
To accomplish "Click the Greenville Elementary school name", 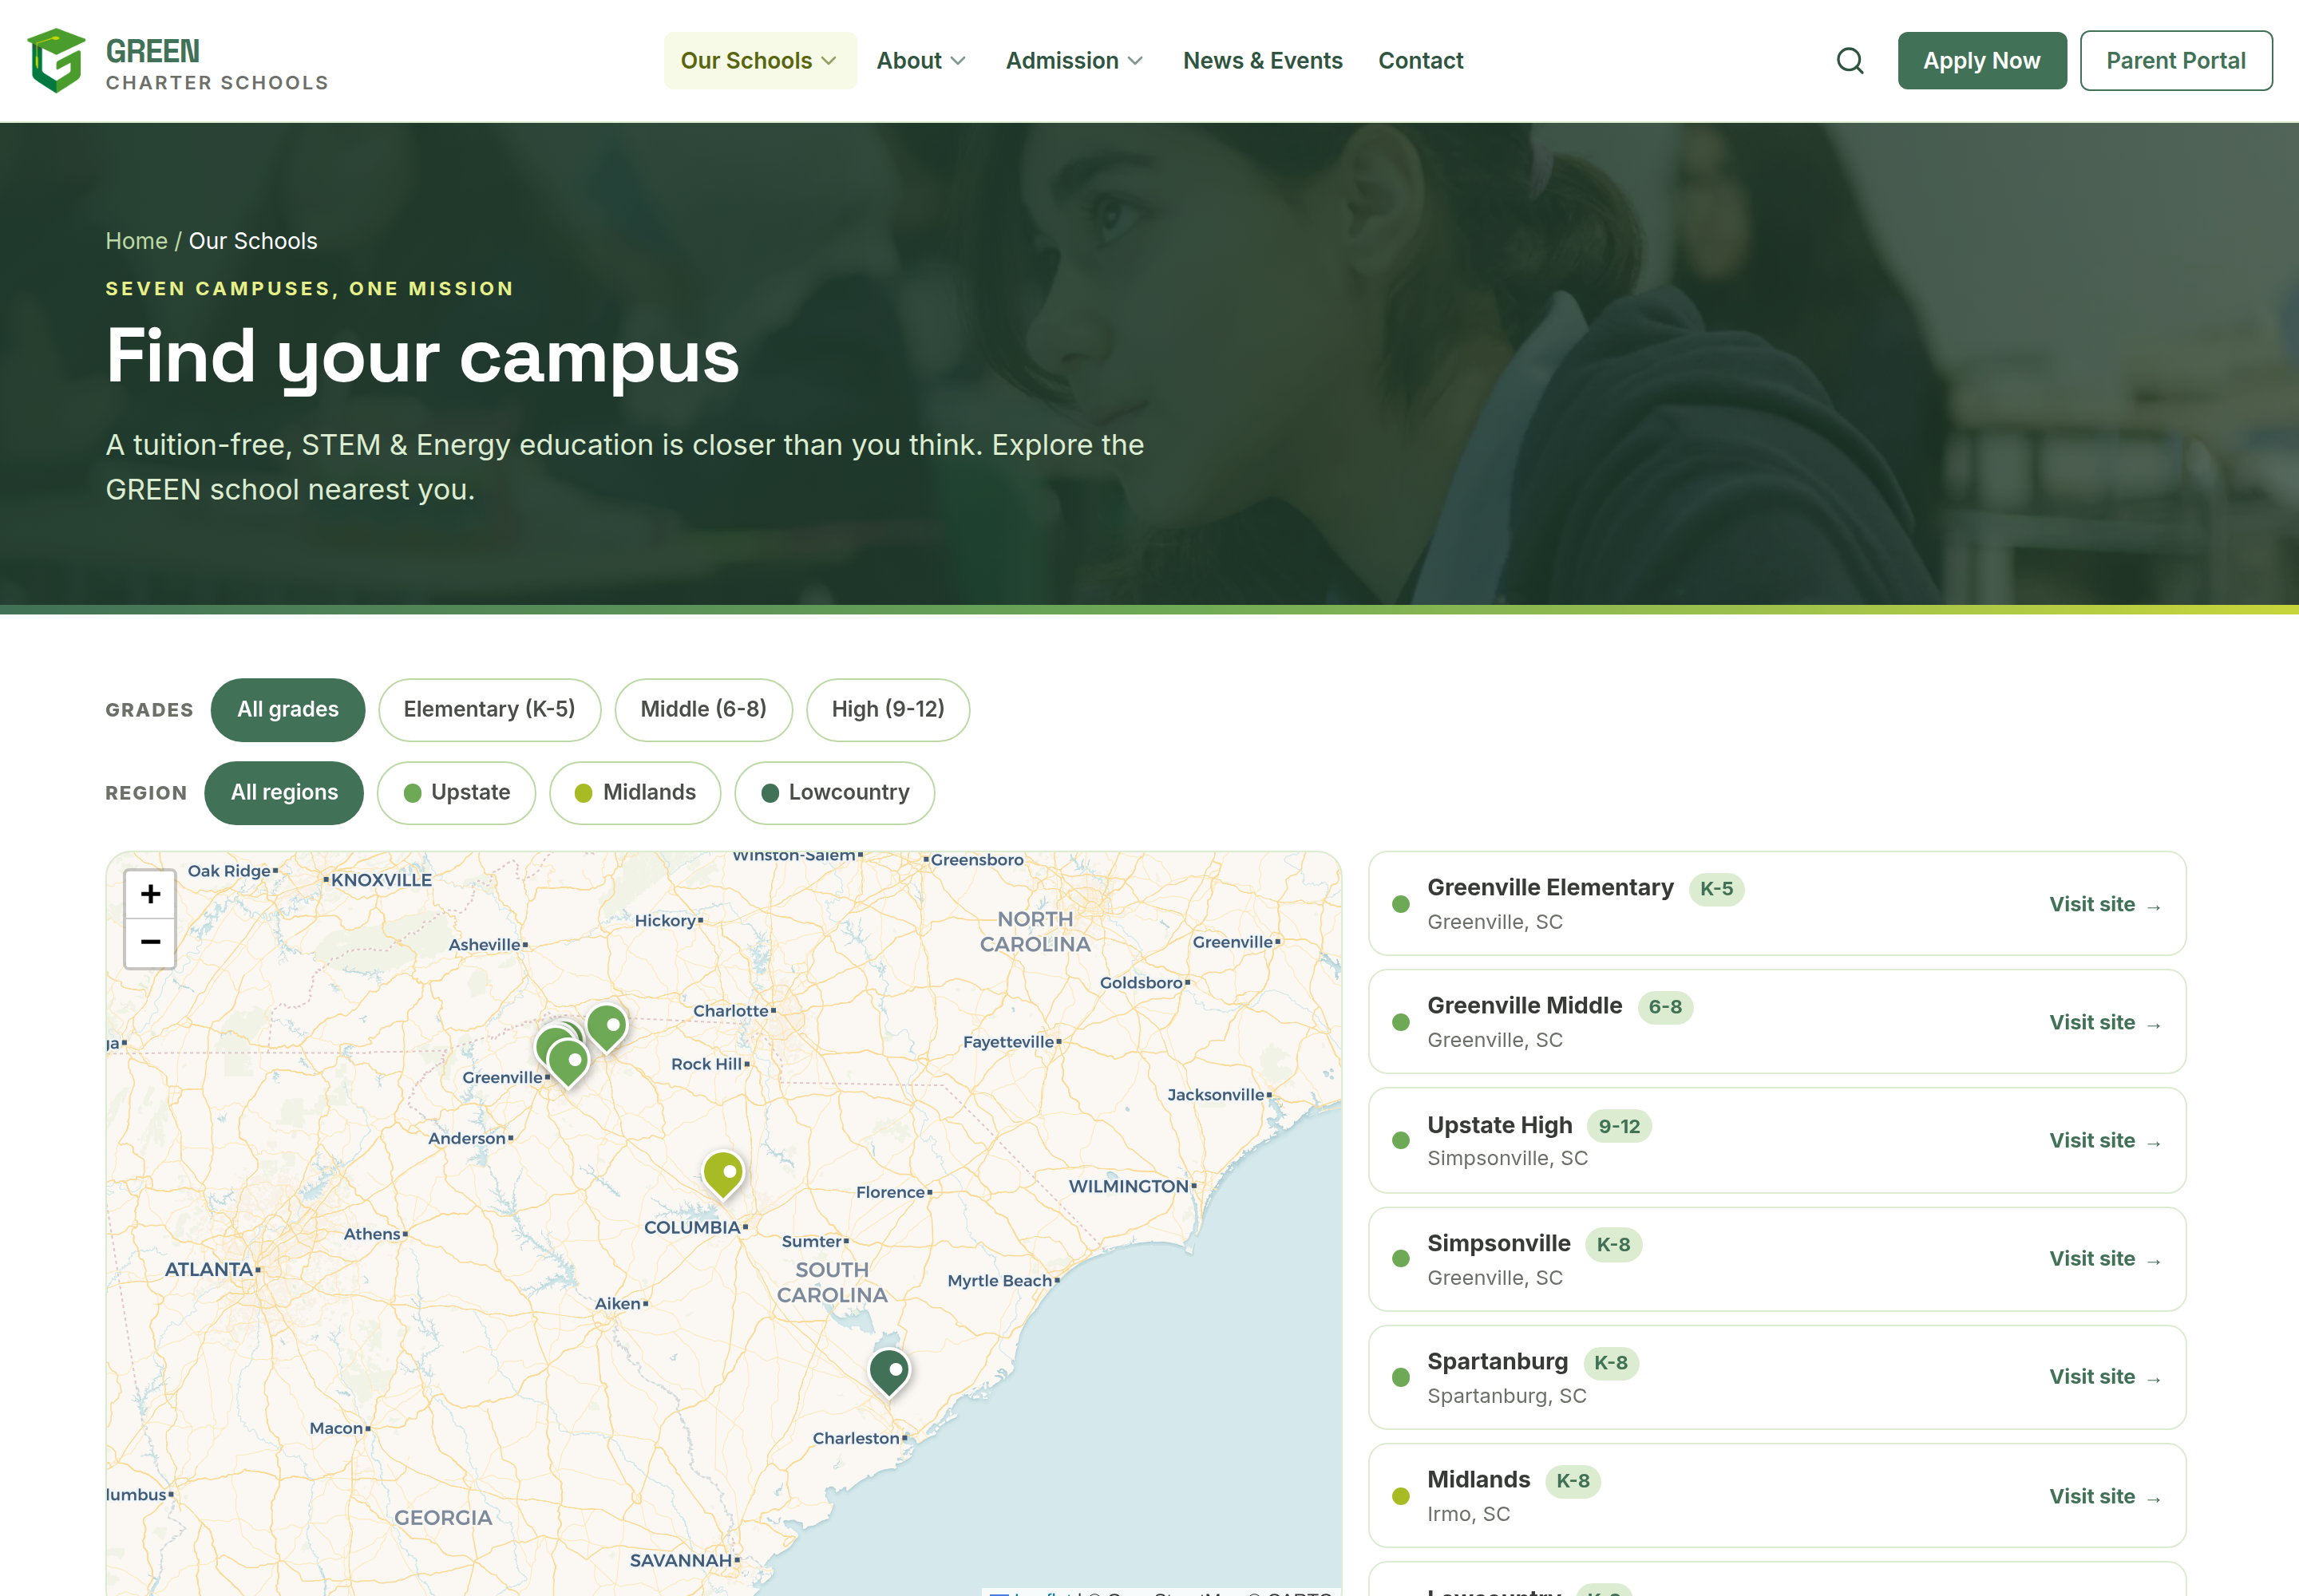I will (x=1549, y=888).
